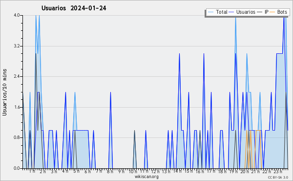Click the '4 h' x-axis label
293x181 pixels.
tap(65, 171)
